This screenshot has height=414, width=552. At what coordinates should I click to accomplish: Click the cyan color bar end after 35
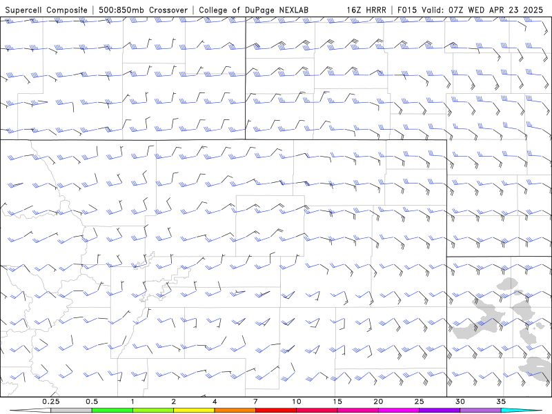pos(521,411)
